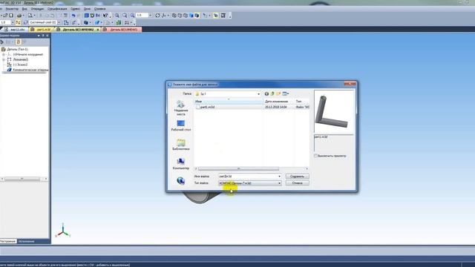
Task: Pin the model tree panel
Action: pyautogui.click(x=43, y=36)
